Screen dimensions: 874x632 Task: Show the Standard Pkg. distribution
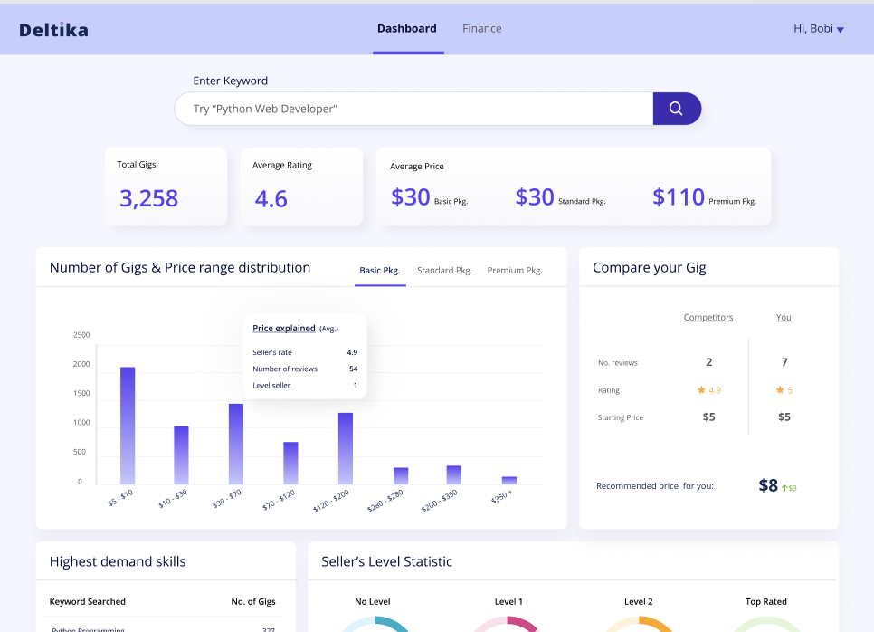[444, 271]
